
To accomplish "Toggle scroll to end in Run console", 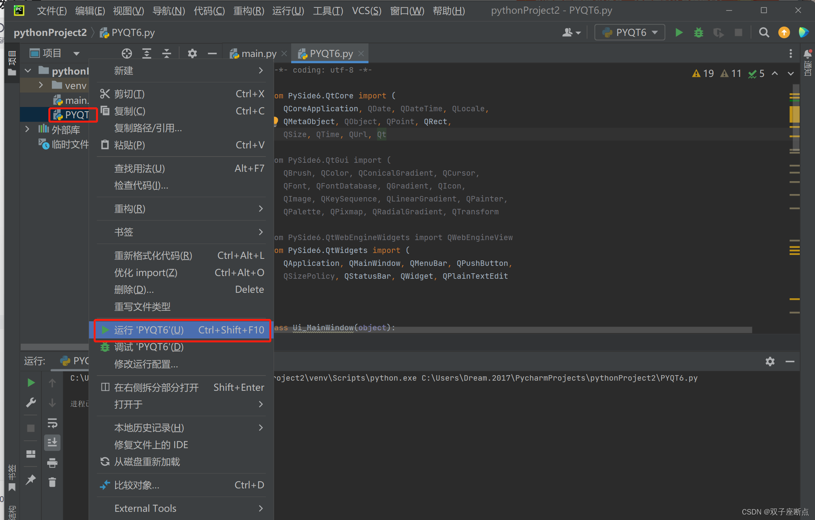I will click(52, 443).
